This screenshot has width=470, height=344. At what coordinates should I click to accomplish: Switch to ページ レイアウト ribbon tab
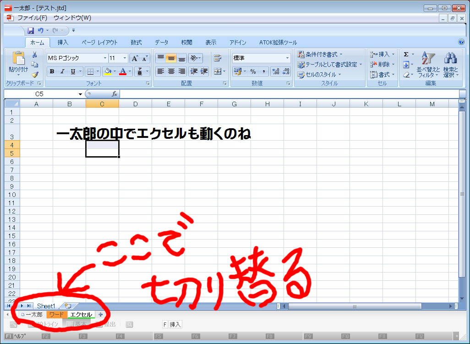pos(99,43)
